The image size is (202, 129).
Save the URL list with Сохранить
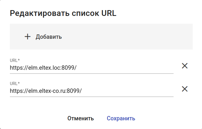point(121,118)
